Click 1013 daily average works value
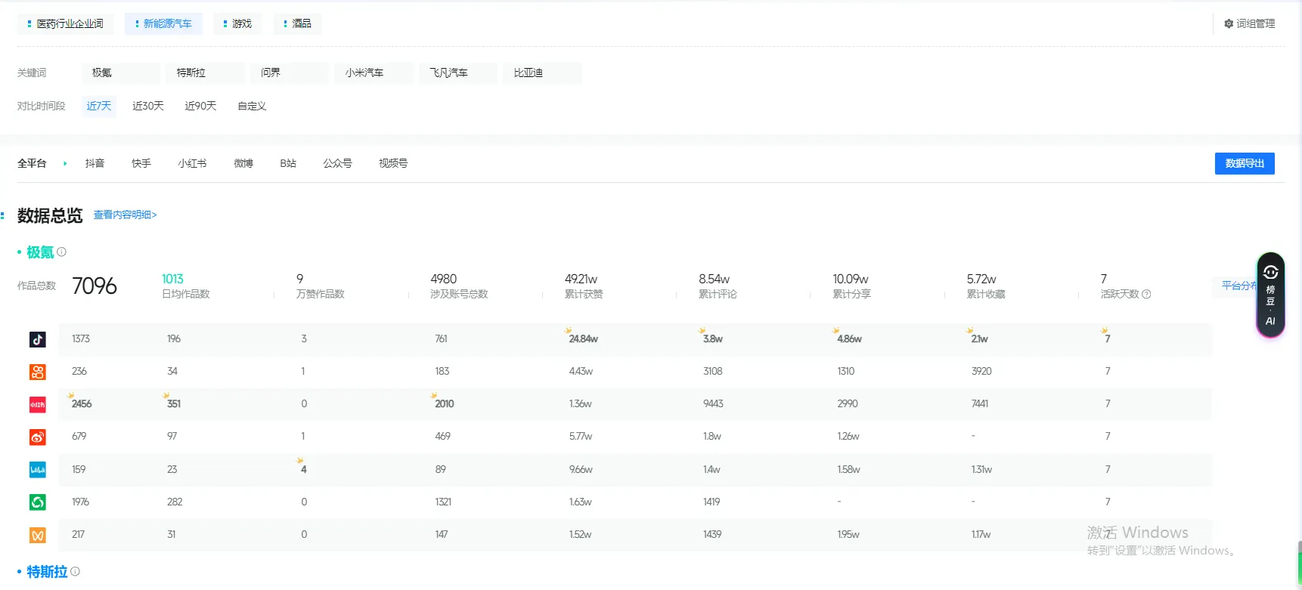1302x590 pixels. click(172, 280)
